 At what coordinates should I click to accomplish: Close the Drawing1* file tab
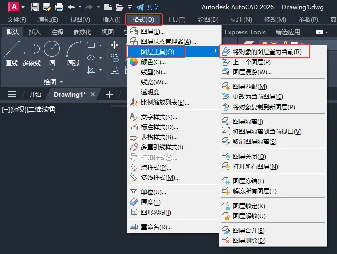(x=93, y=94)
